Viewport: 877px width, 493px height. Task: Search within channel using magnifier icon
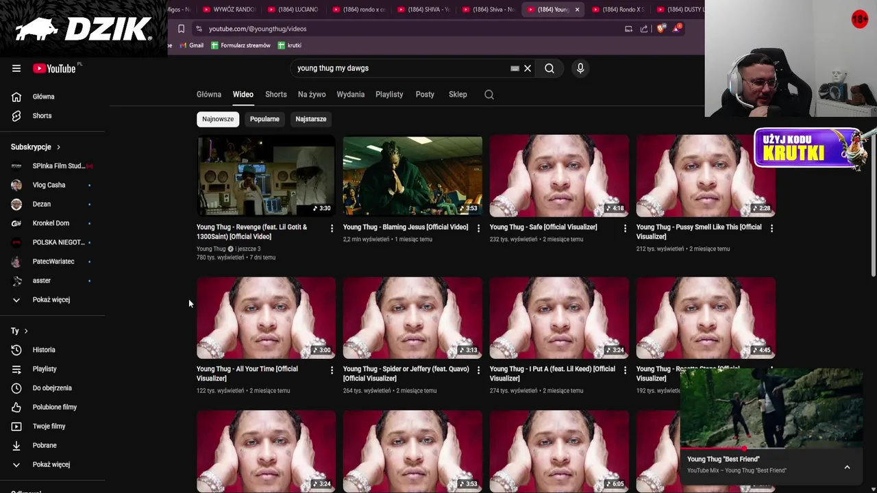(489, 94)
